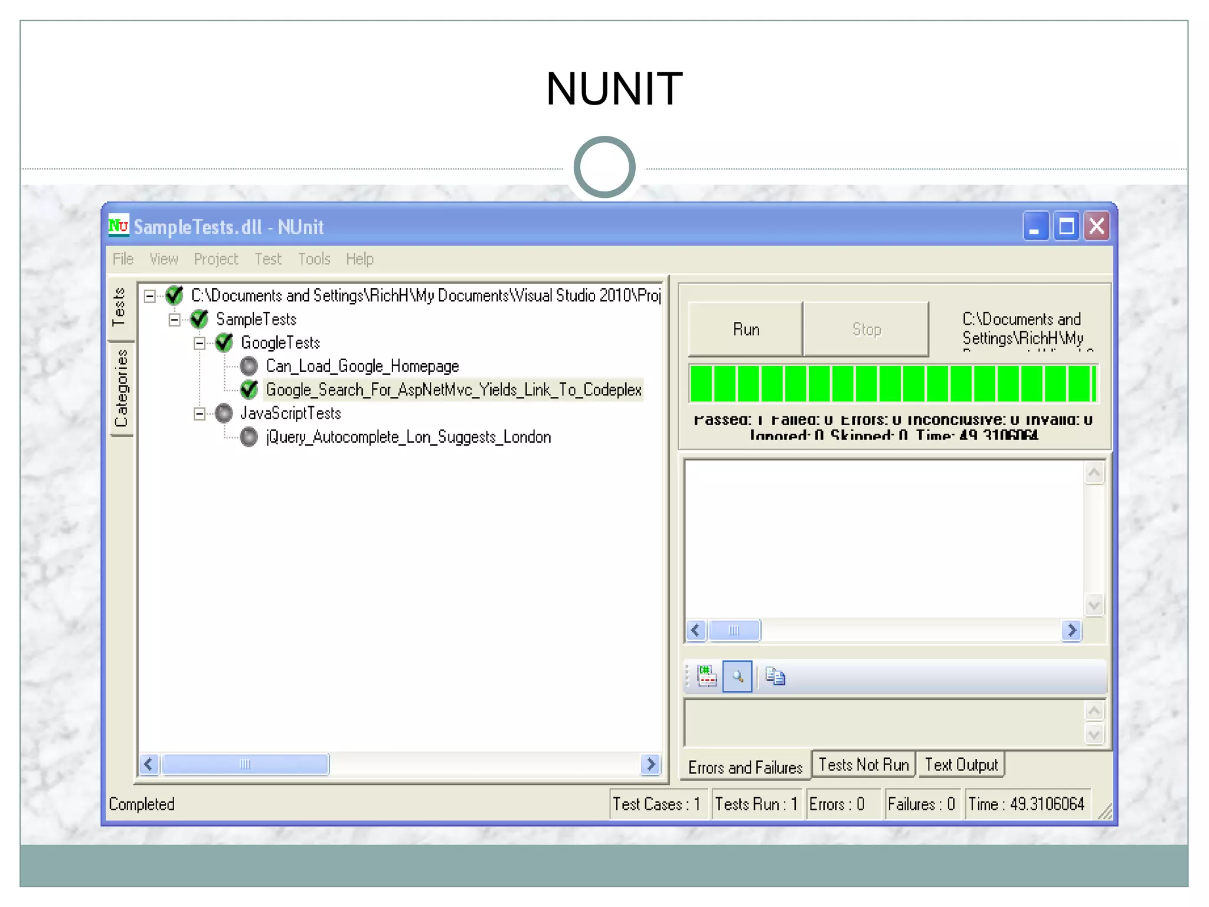Click right arrow of test tree scrollbar

click(x=651, y=764)
